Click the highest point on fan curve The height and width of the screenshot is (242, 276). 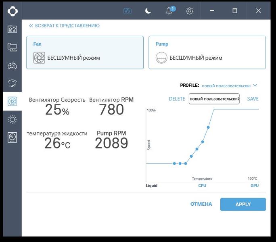click(208, 127)
